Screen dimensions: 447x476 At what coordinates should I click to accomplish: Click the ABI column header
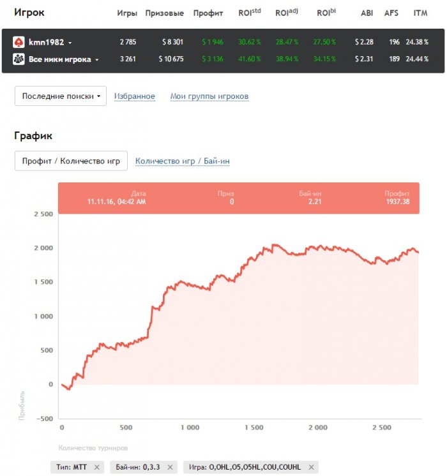367,13
